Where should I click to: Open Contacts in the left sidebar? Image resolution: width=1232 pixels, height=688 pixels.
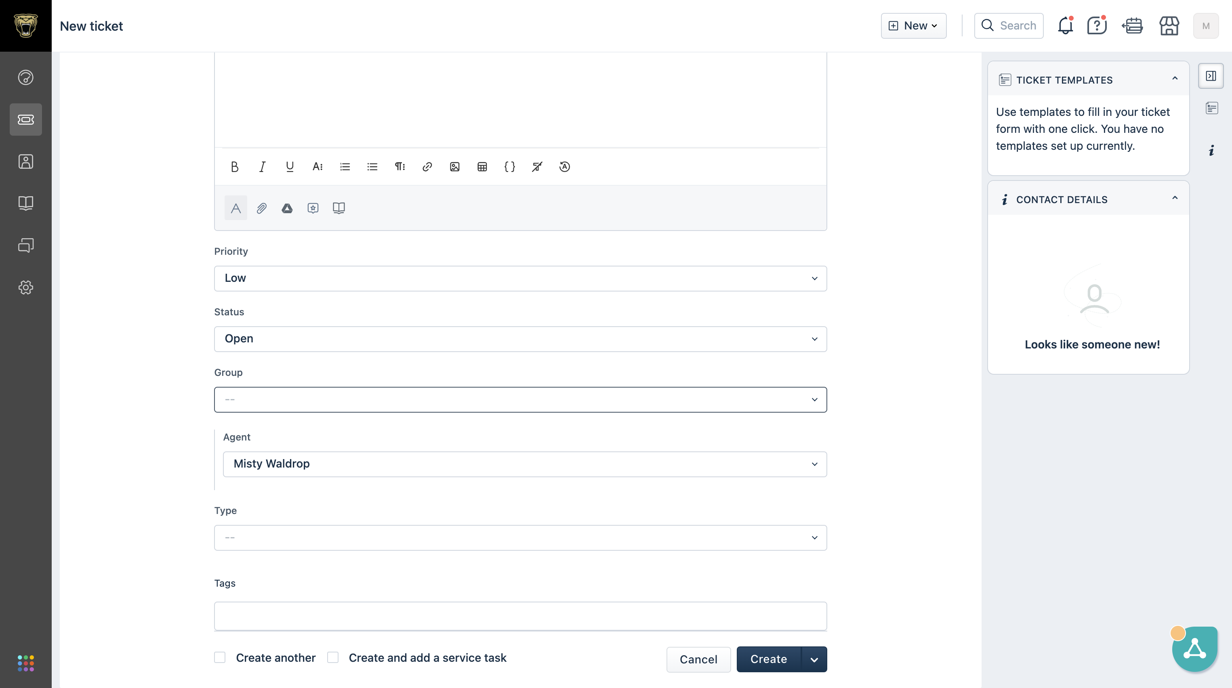(26, 162)
